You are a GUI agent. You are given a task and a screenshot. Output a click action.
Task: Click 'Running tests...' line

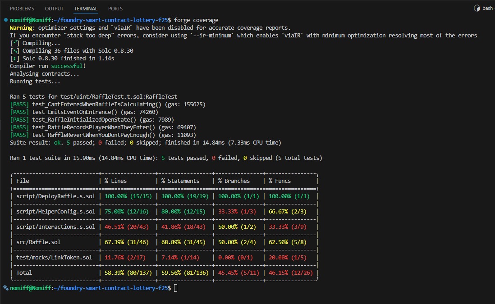pos(35,82)
